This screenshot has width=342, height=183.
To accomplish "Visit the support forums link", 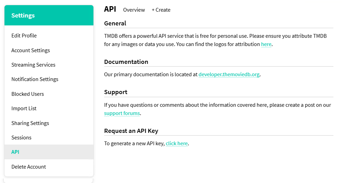I will pyautogui.click(x=122, y=113).
